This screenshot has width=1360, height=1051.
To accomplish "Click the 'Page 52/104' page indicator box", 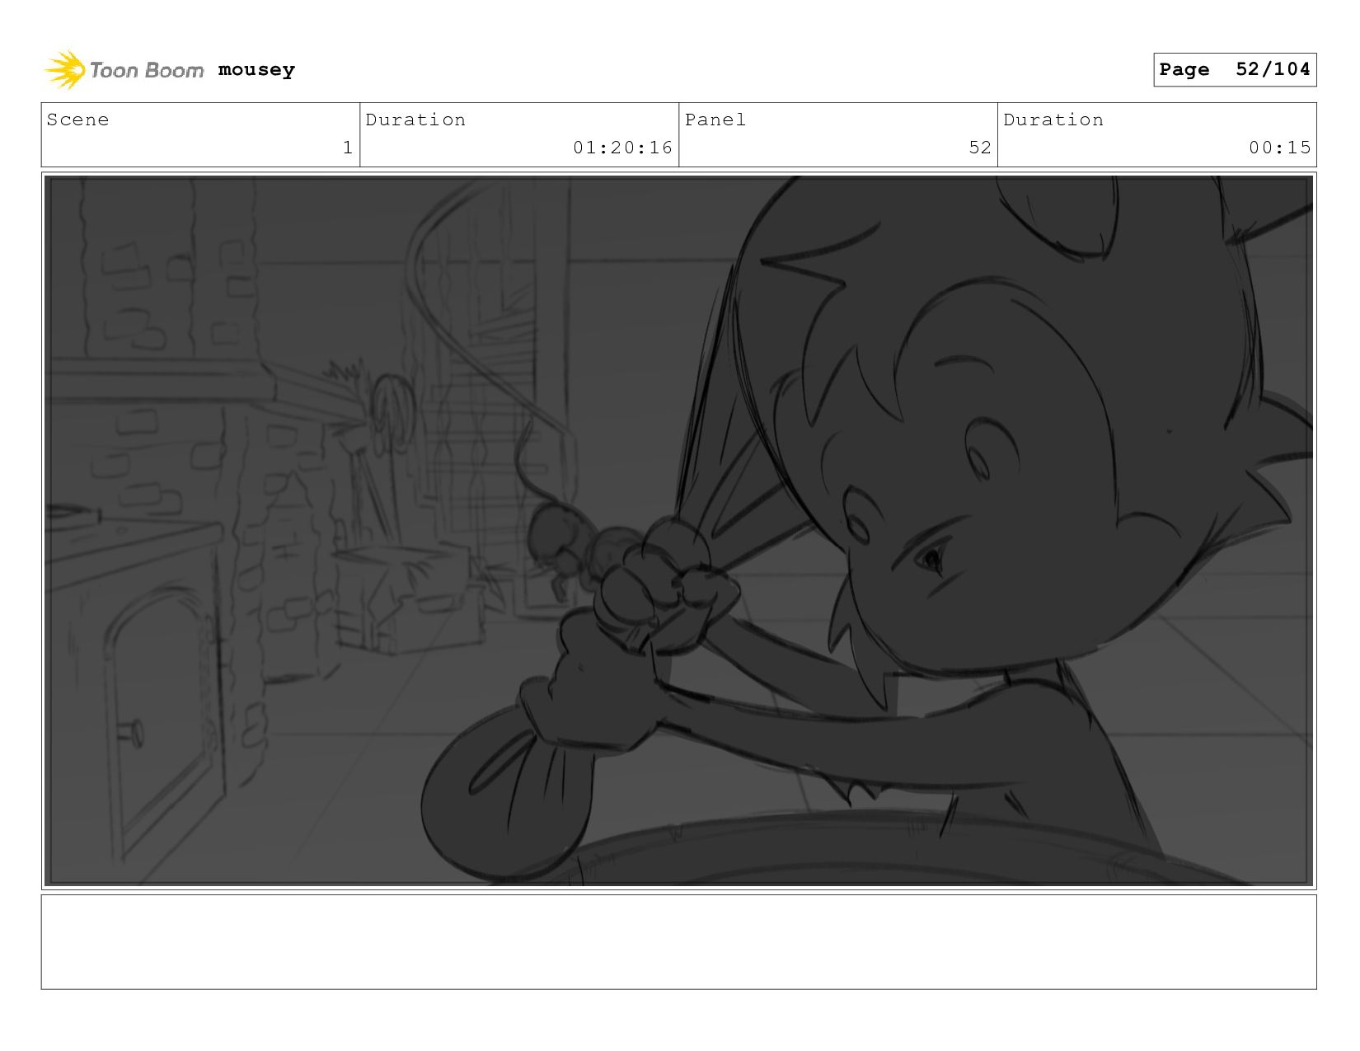I will (1235, 69).
